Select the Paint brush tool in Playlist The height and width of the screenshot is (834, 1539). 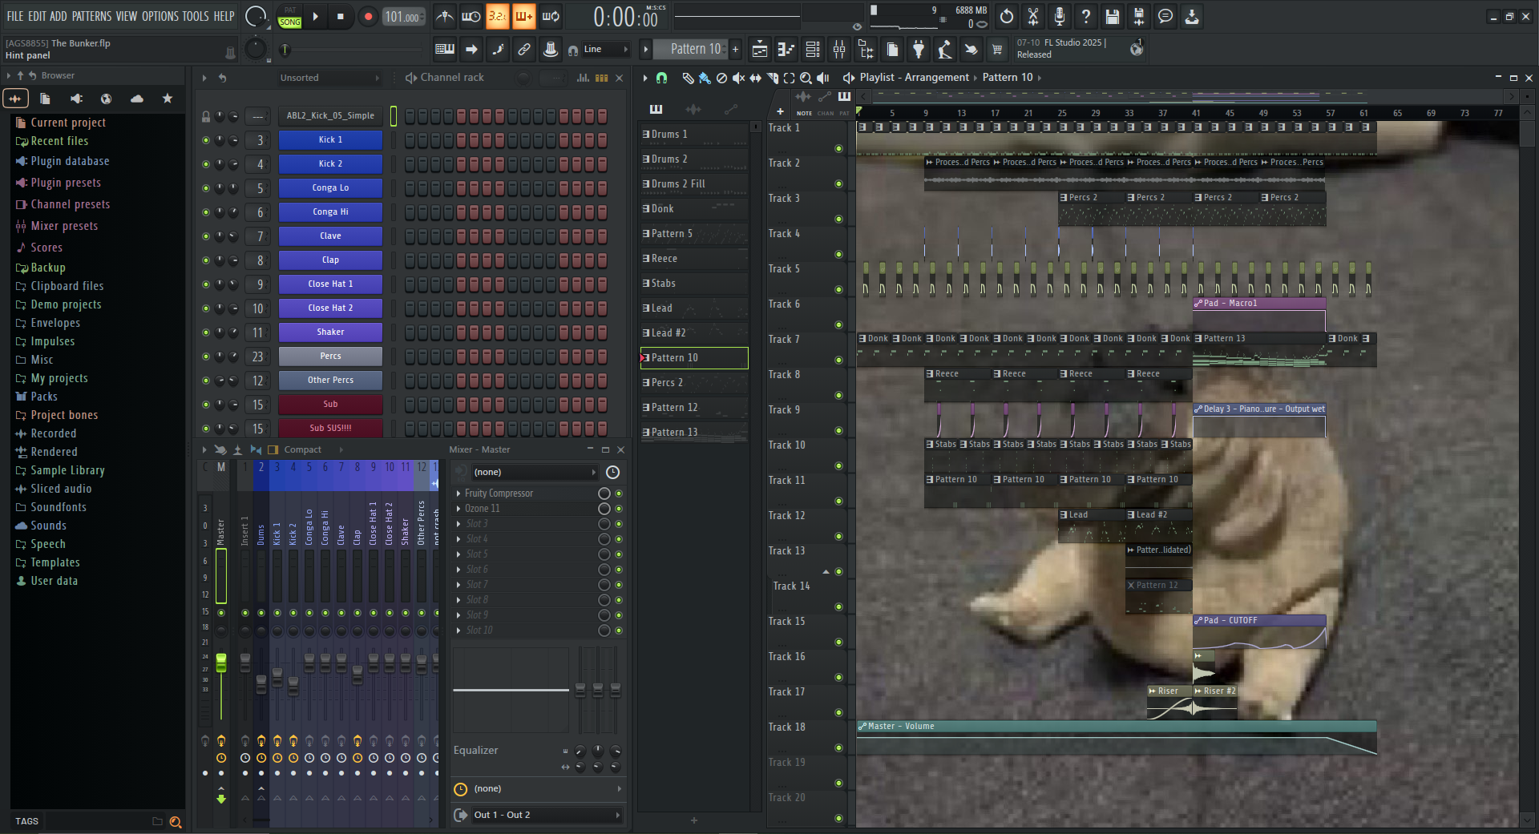pyautogui.click(x=704, y=78)
